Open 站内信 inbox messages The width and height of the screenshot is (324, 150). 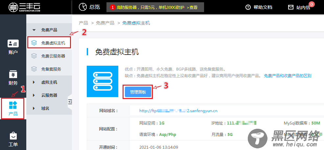click(x=303, y=8)
